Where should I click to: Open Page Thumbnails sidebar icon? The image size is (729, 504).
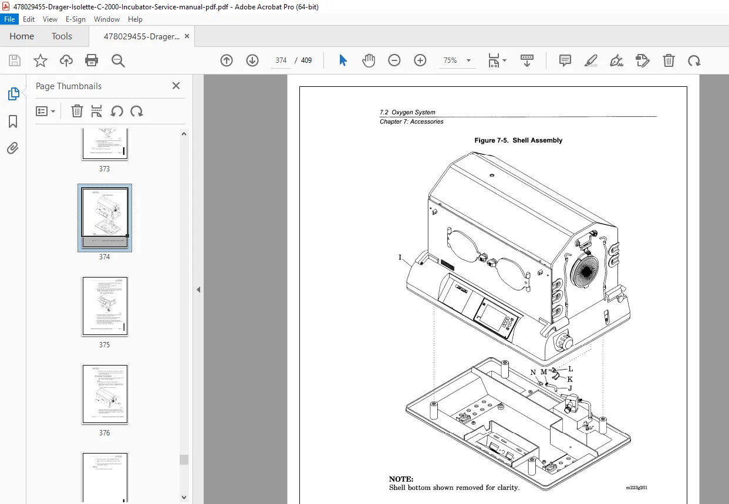coord(13,94)
